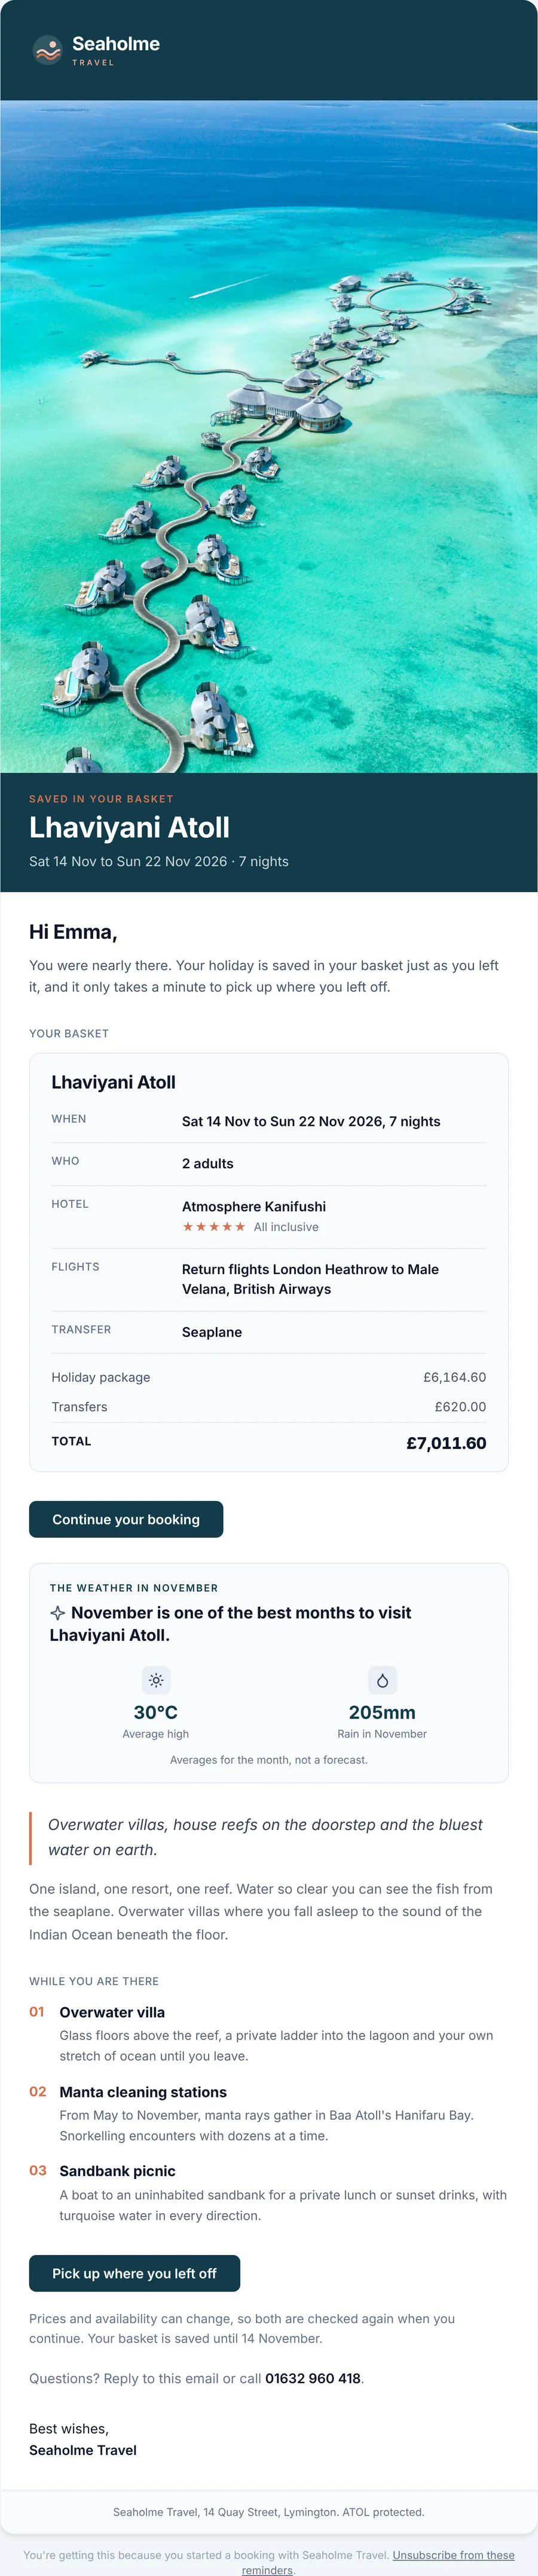Click the £7,011.60 total price
The height and width of the screenshot is (2576, 538).
tap(446, 1443)
